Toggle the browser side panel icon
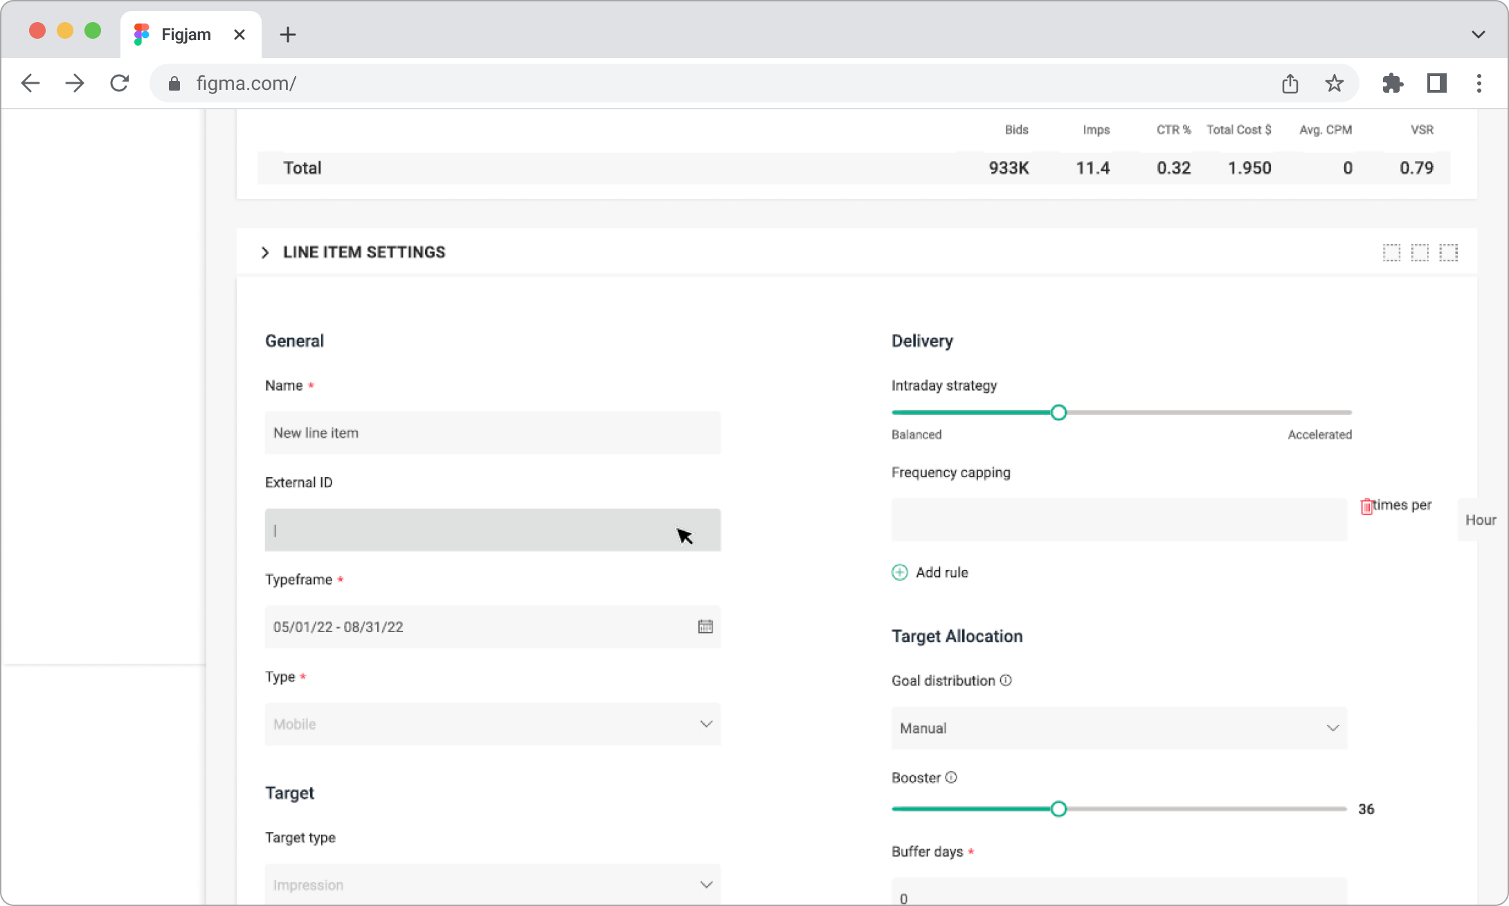The image size is (1509, 906). coord(1437,84)
